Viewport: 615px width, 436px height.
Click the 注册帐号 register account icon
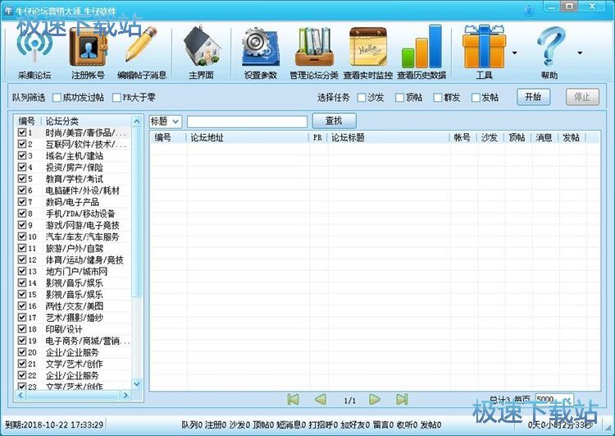(87, 51)
